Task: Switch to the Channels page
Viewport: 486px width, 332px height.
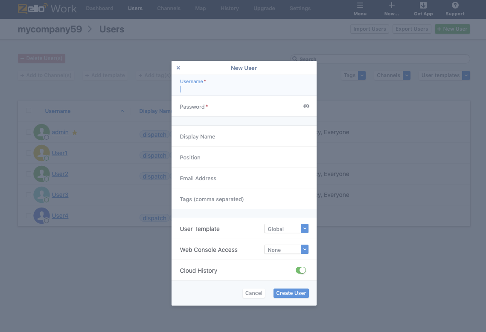Action: [169, 8]
